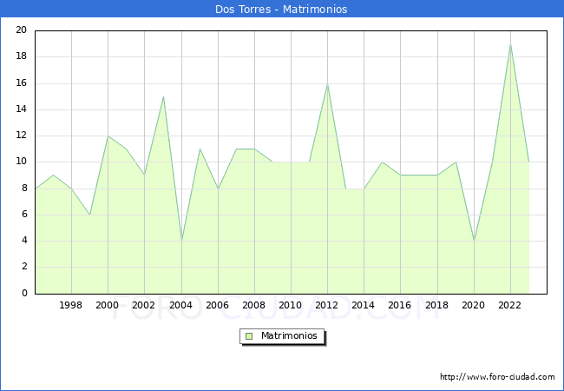Click the x-axis label 2016

pos(400,305)
